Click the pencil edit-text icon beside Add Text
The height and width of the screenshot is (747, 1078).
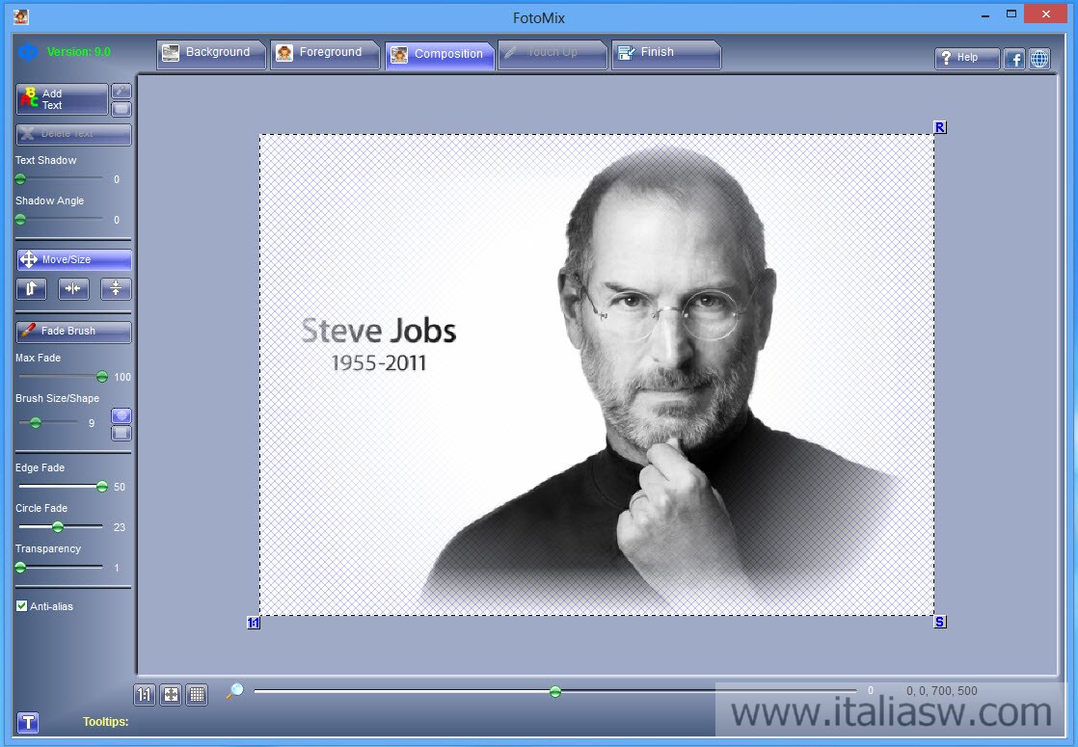(121, 91)
